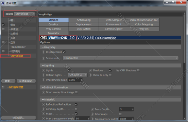188x122 pixels.
Task: Open the Translator tab
Action: [x=53, y=33]
